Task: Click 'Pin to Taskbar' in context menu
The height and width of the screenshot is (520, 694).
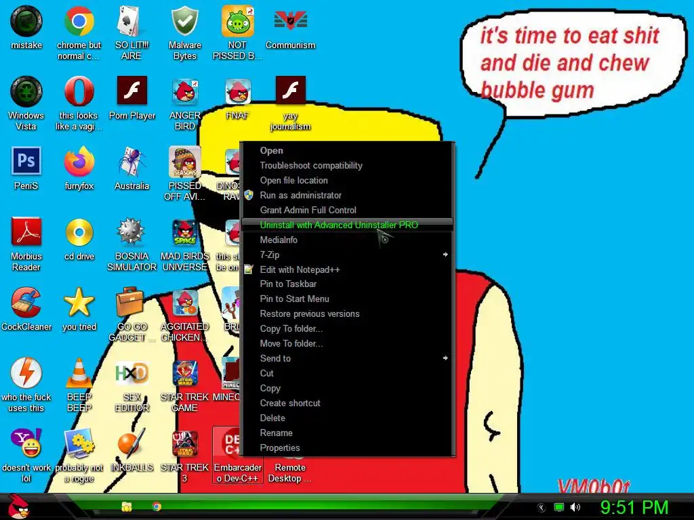Action: 348,284
